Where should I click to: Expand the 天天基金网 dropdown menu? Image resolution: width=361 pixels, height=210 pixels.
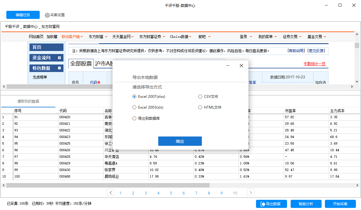[123, 37]
